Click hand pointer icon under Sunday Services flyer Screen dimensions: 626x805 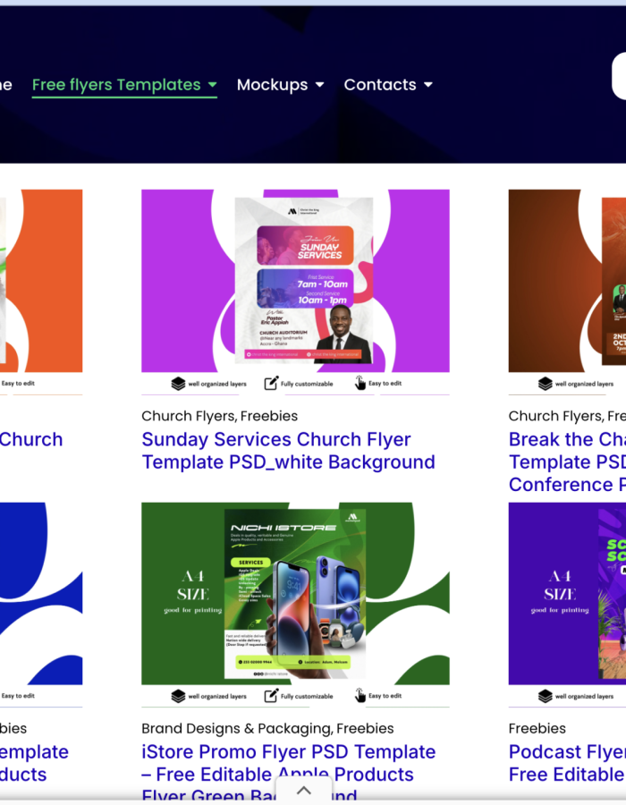pyautogui.click(x=360, y=383)
